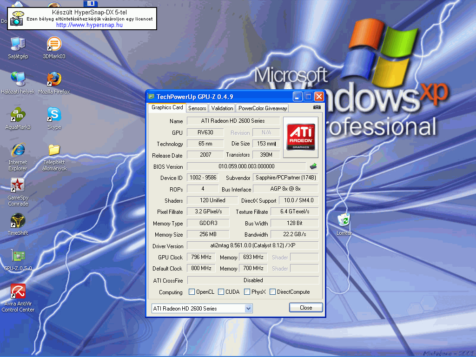Click Bus Width value 128 Bit
Image resolution: width=476 pixels, height=357 pixels.
point(294,223)
